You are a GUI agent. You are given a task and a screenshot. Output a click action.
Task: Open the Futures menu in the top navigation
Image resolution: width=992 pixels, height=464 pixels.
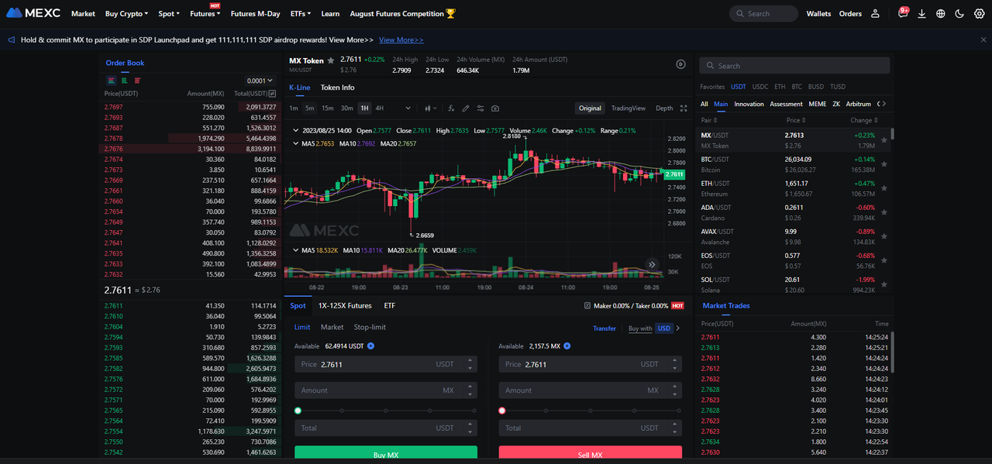click(205, 14)
